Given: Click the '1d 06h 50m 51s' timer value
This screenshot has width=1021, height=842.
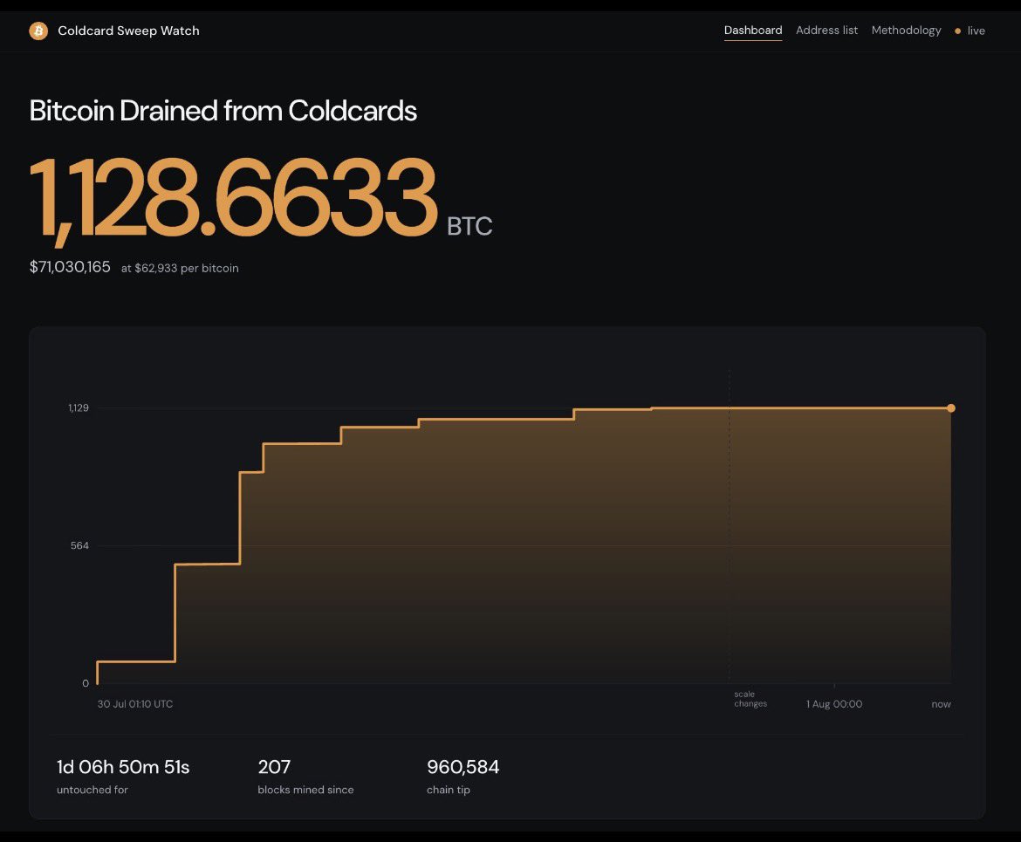Looking at the screenshot, I should (x=123, y=767).
